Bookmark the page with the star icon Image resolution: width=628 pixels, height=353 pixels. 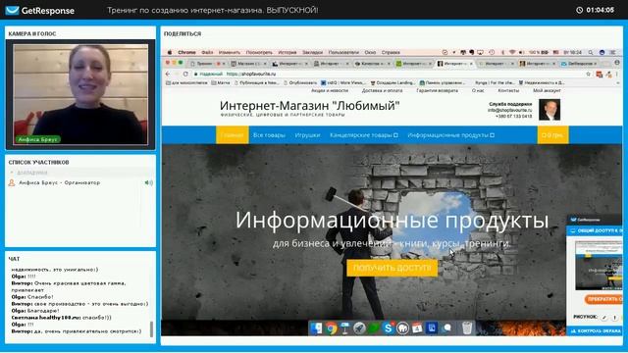tap(588, 75)
